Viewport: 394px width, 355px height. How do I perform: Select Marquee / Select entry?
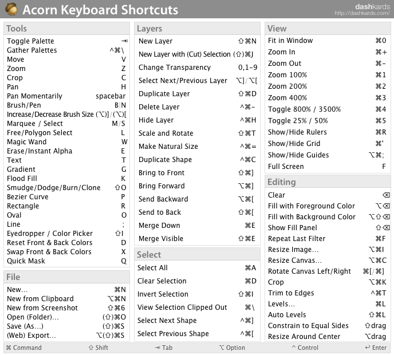[66, 123]
